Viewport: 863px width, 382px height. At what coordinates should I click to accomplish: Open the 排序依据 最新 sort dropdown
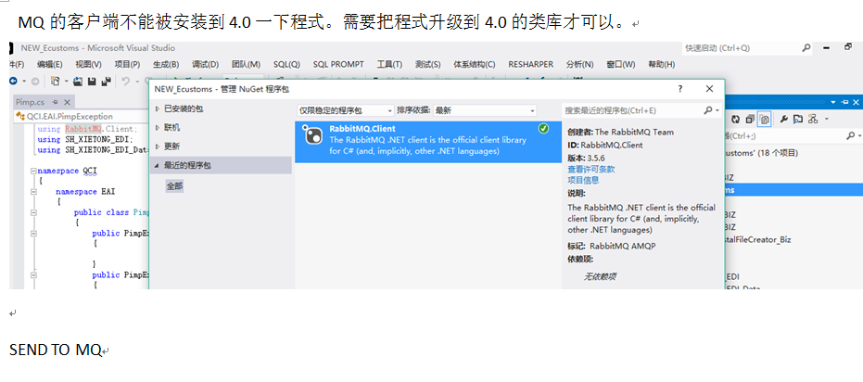484,110
